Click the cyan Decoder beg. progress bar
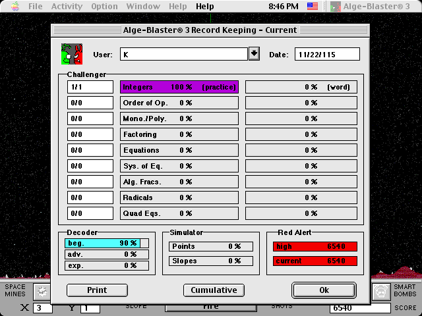The width and height of the screenshot is (422, 316). pyautogui.click(x=102, y=243)
